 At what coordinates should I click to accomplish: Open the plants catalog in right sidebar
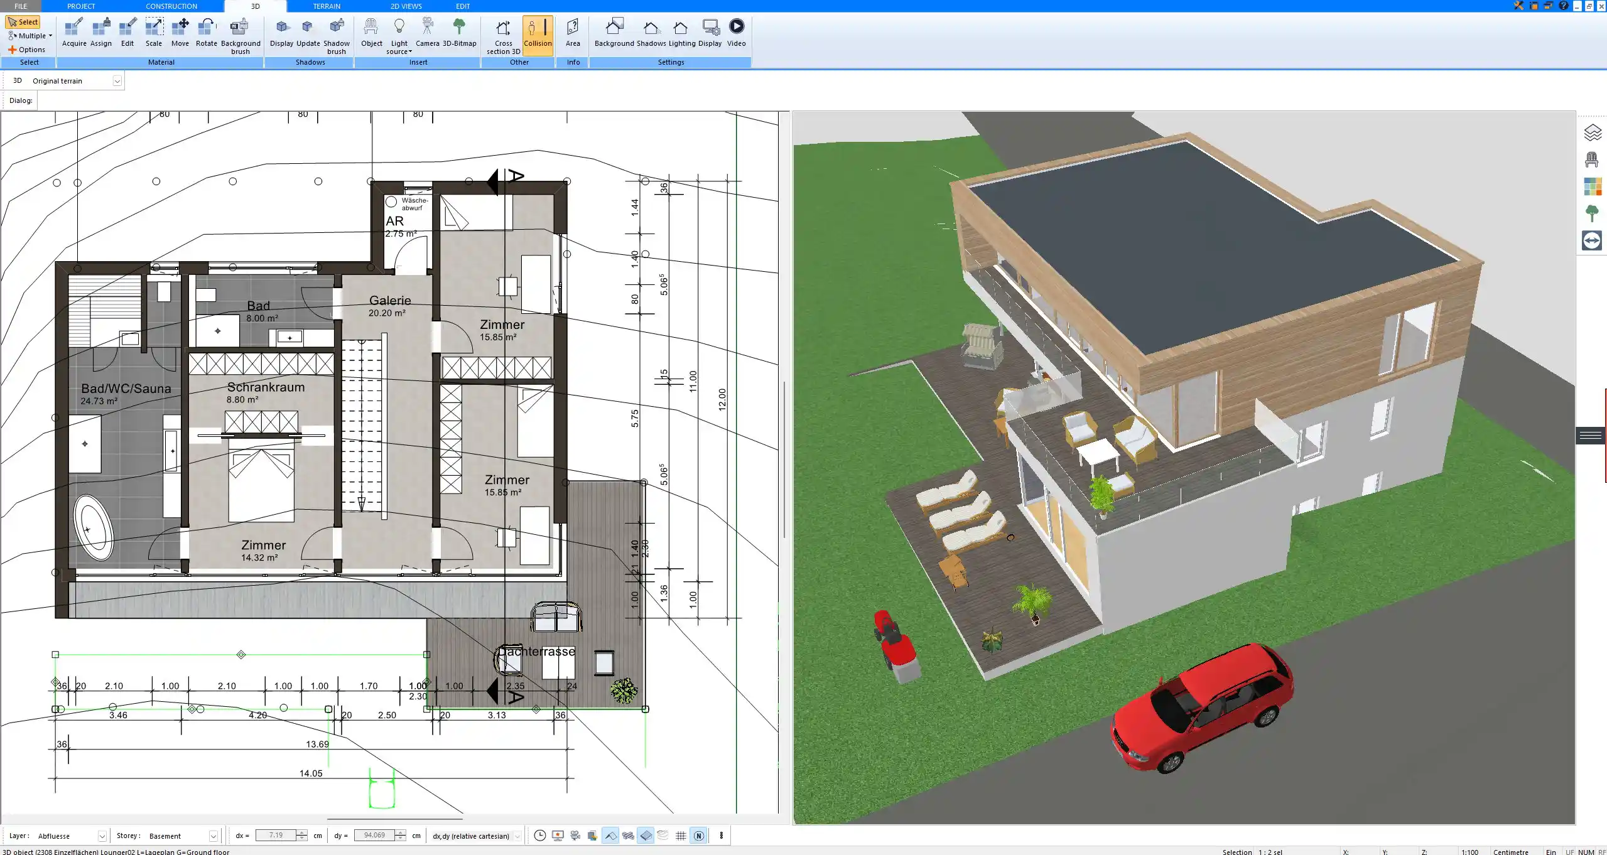coord(1593,213)
